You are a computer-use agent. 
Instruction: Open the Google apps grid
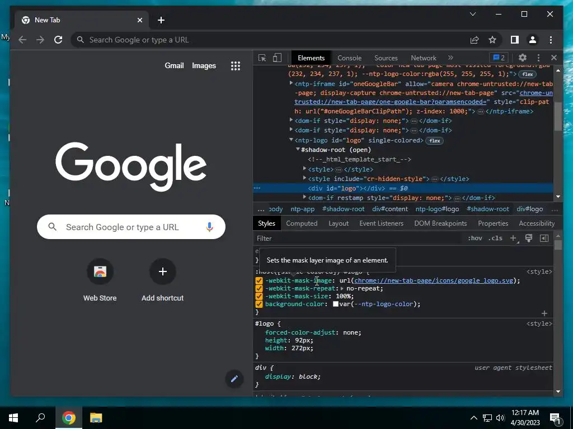point(236,66)
